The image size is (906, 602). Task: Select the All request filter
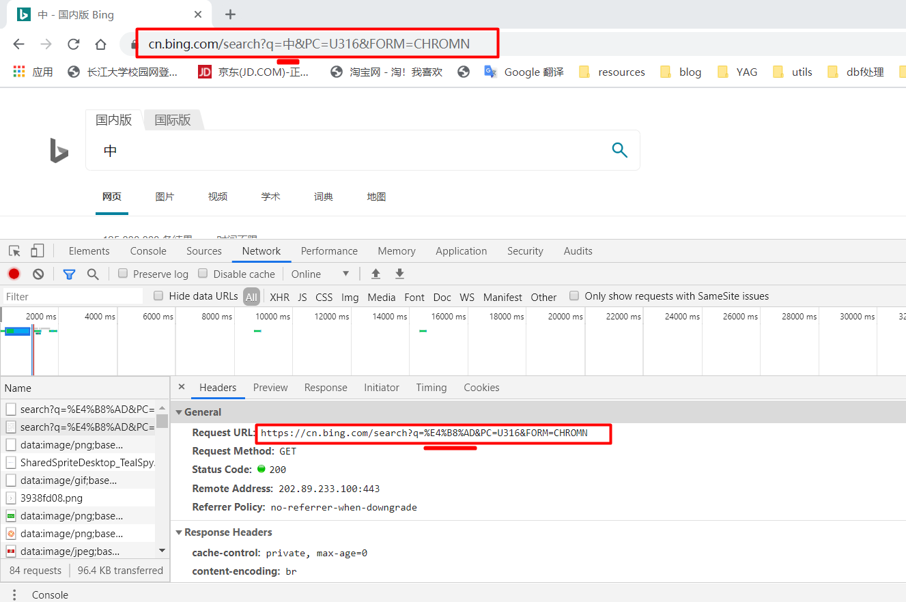click(x=252, y=297)
